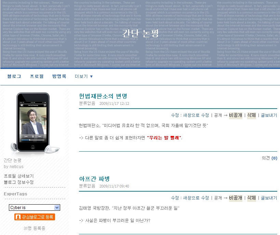
Task: Open the 블로그 menu tab
Action: (x=14, y=77)
